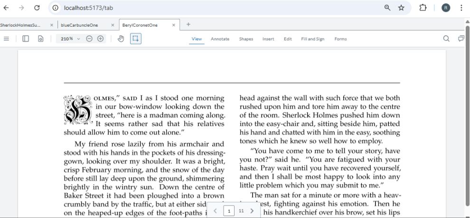Switch to the View toolbar group
Viewport: 470px width, 218px height.
coord(197,39)
